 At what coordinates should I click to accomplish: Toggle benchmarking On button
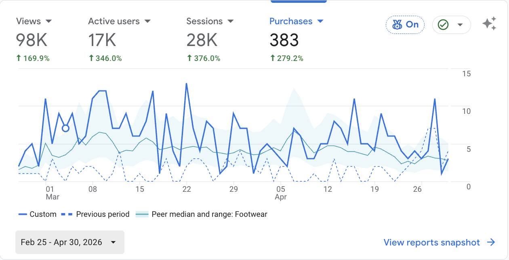coord(405,25)
